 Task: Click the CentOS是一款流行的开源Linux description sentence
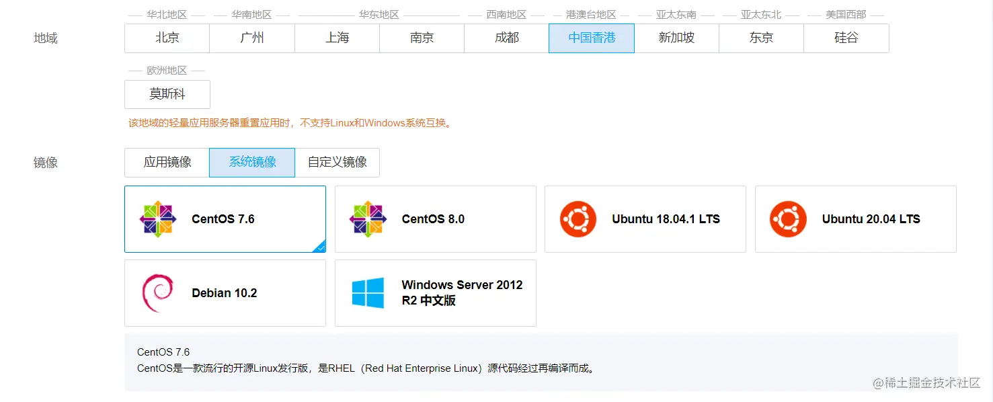tap(366, 368)
